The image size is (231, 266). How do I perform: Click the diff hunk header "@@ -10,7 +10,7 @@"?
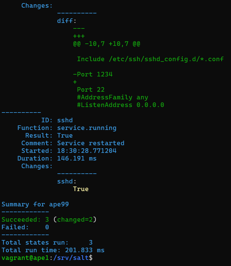(x=106, y=44)
